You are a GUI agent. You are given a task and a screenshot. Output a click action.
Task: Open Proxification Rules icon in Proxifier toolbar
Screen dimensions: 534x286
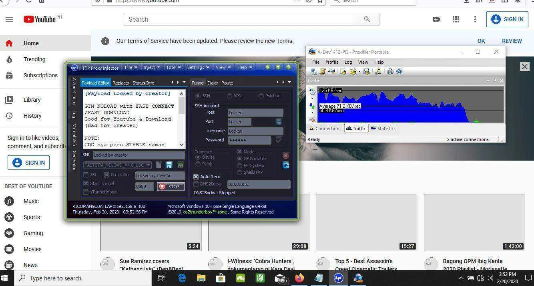[x=322, y=71]
